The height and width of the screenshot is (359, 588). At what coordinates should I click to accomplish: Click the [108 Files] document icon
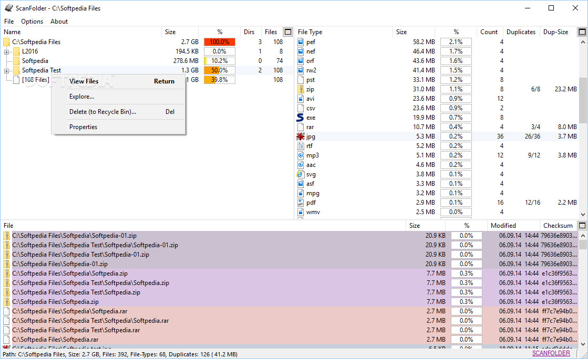16,79
